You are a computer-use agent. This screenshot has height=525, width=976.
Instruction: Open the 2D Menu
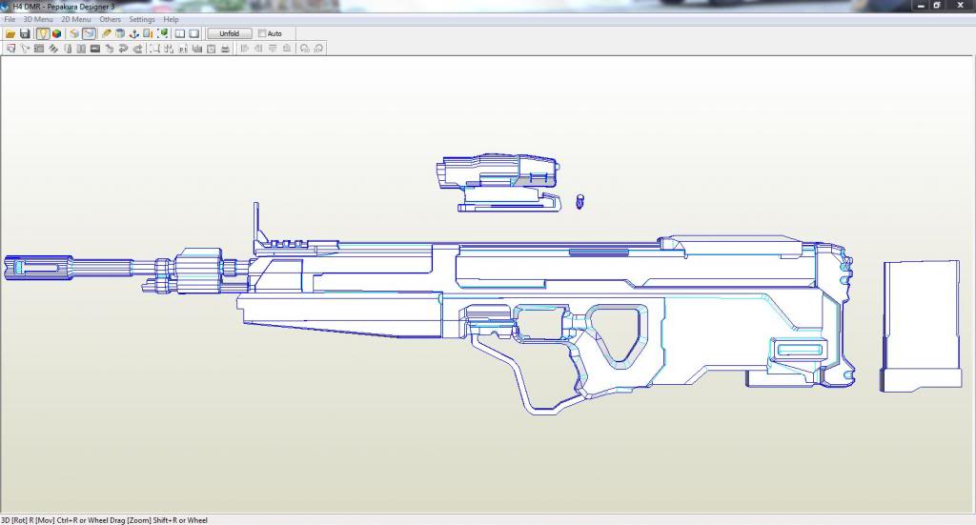point(76,19)
